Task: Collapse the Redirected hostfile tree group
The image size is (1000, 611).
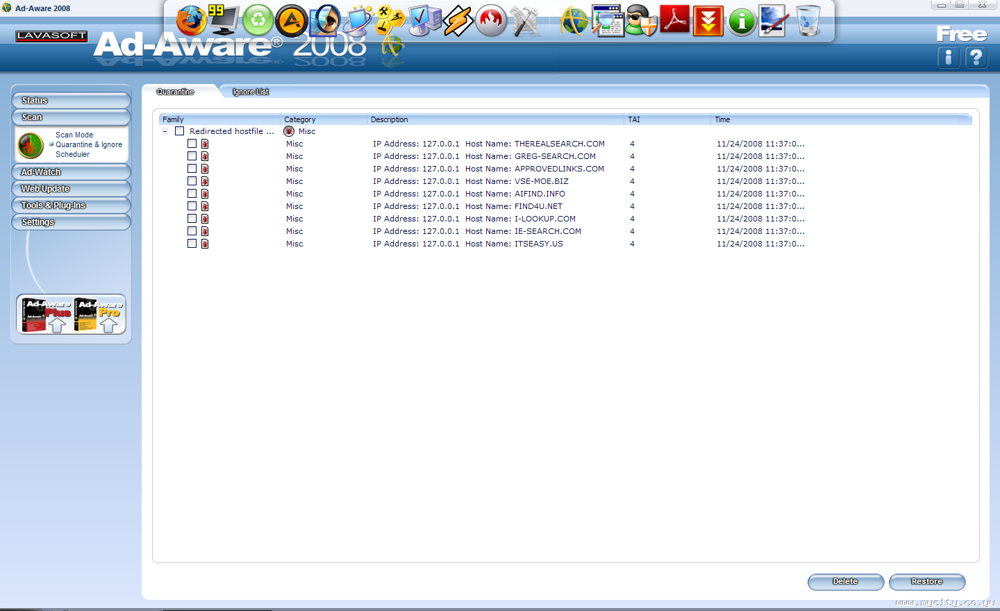Action: point(165,131)
